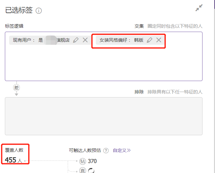Click the 可触达人数预估 label

(85, 150)
